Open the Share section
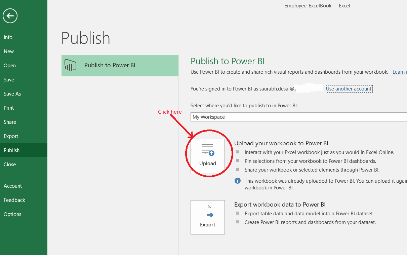Viewport: 407px width, 255px height. click(x=10, y=122)
